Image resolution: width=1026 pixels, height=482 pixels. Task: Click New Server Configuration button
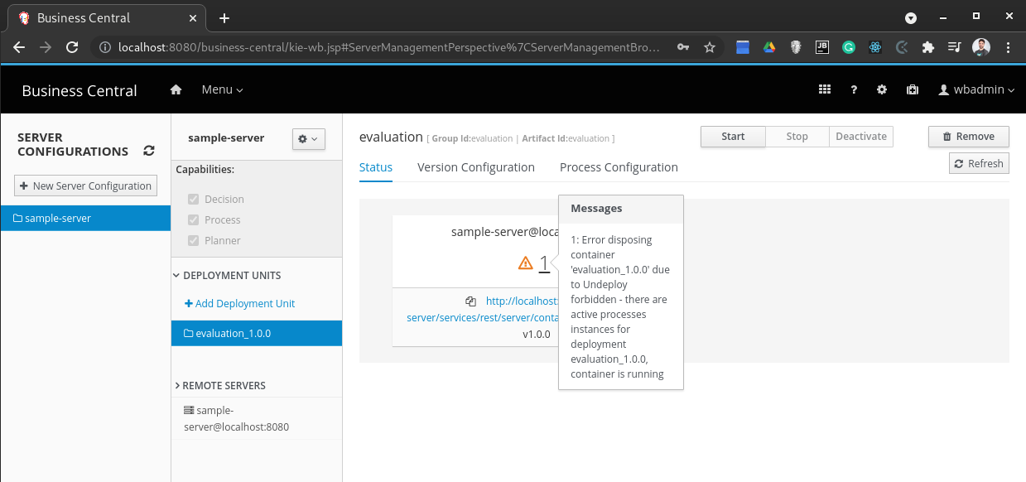click(85, 186)
